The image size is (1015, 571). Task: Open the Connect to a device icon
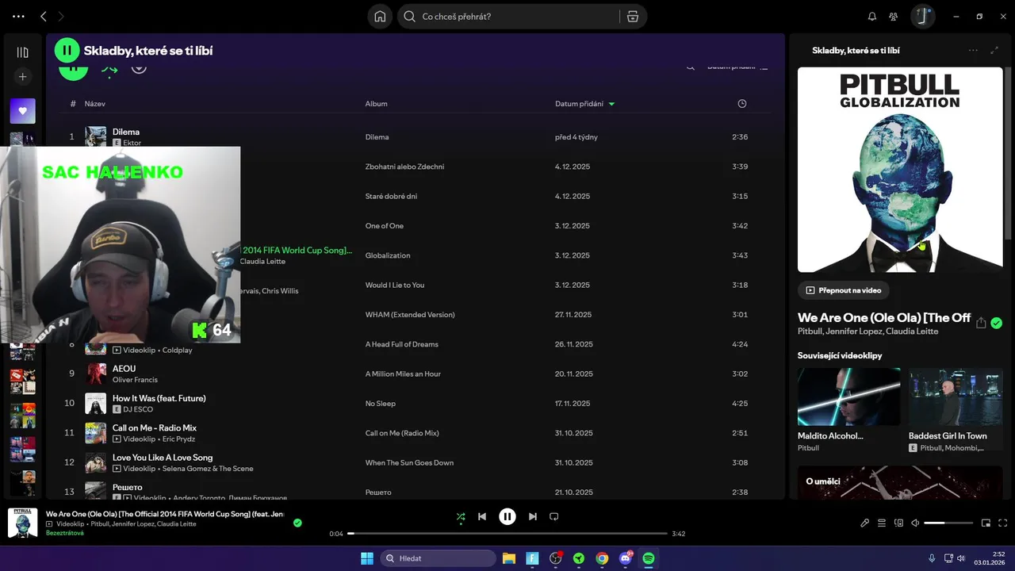tap(898, 523)
